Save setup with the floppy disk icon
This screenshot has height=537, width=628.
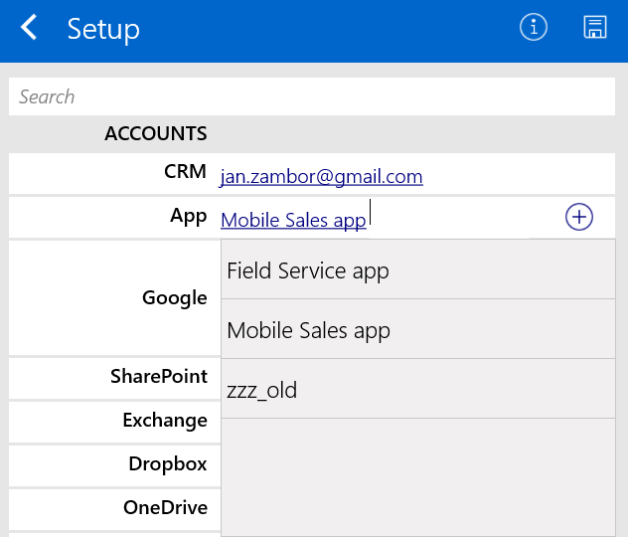tap(594, 28)
